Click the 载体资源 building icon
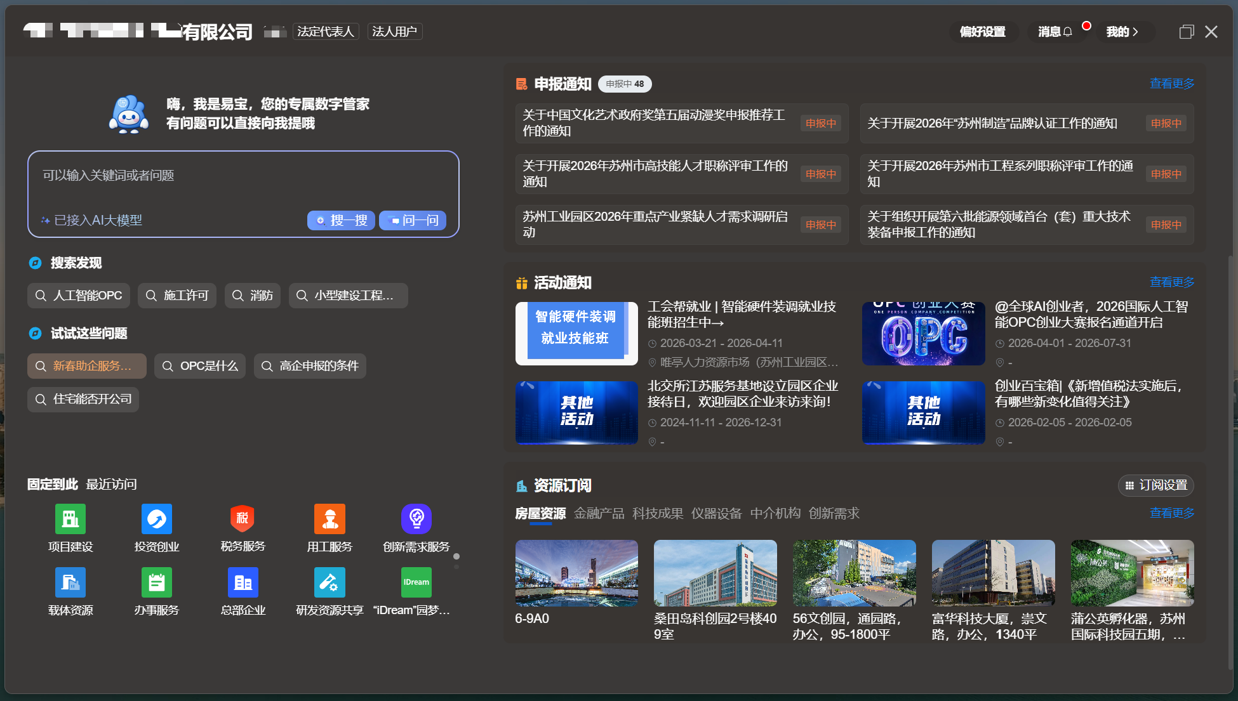Image resolution: width=1238 pixels, height=701 pixels. pos(70,582)
